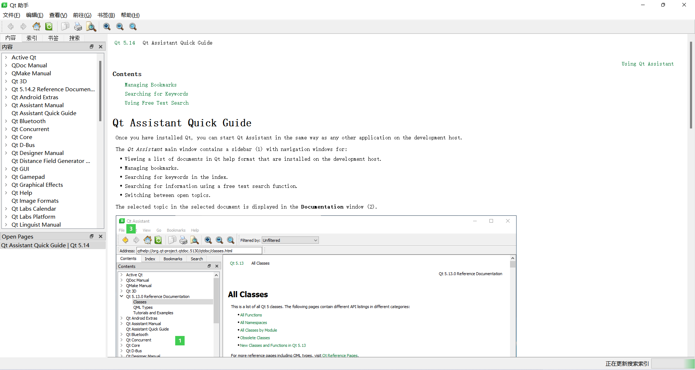The image size is (695, 370).
Task: Switch to the 内容 tab
Action: (x=10, y=38)
